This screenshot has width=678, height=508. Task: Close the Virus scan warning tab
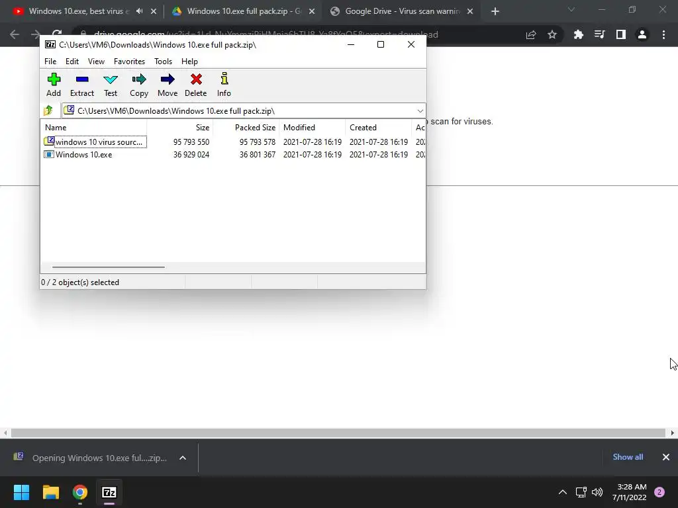click(470, 11)
